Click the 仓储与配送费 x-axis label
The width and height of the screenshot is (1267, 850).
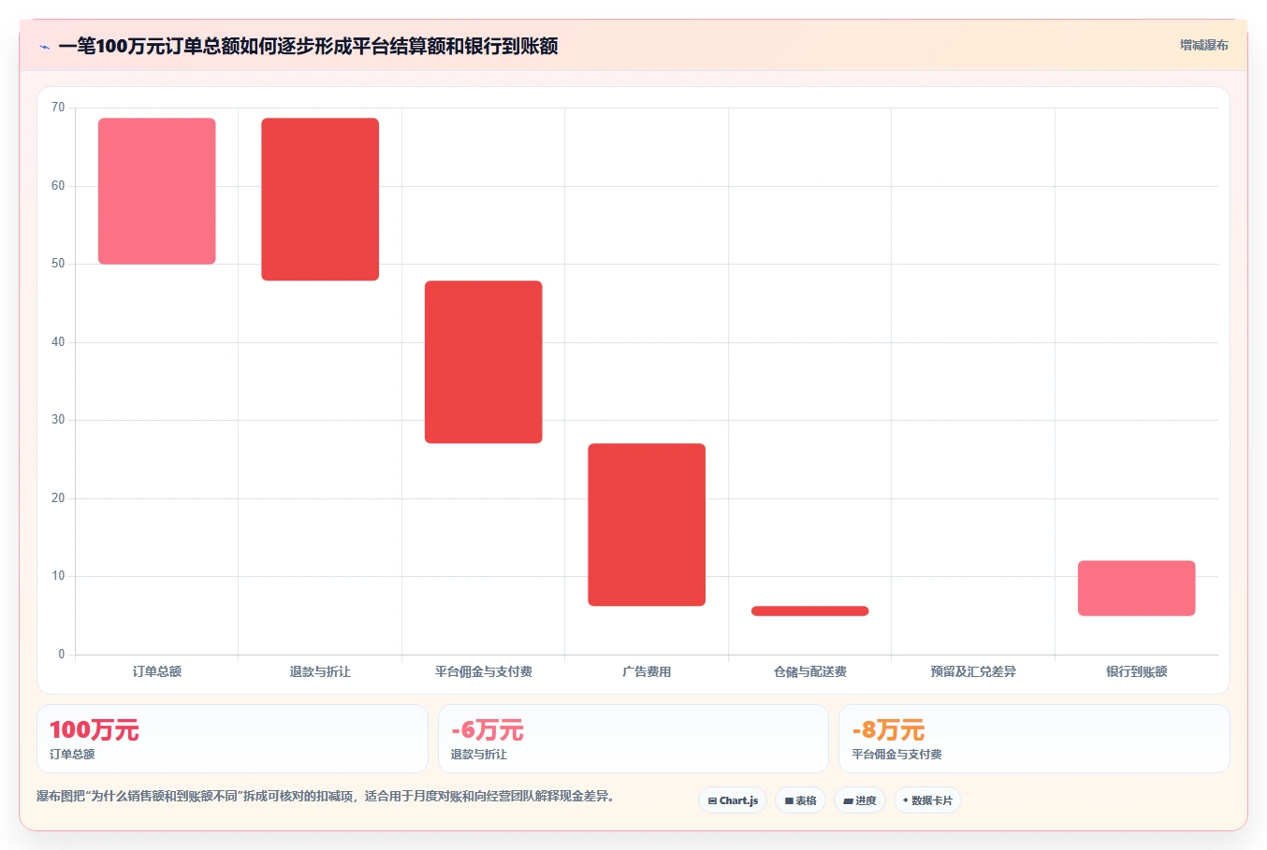point(810,671)
